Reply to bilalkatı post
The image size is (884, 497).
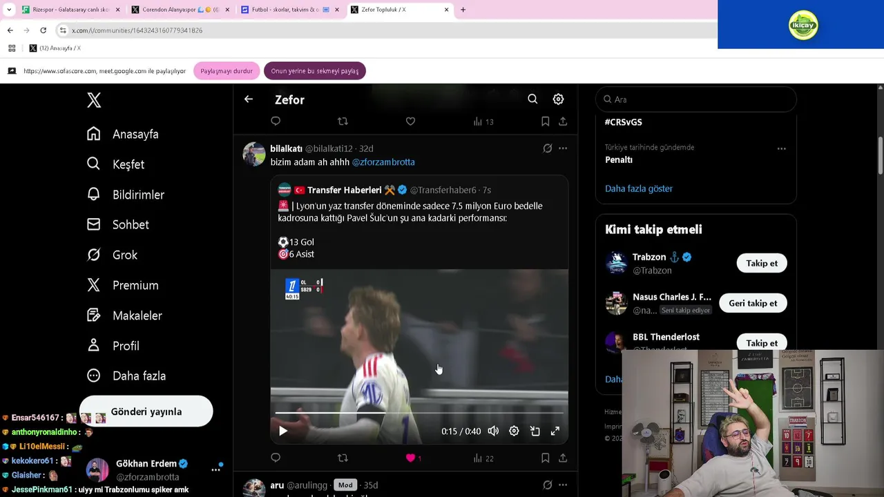tap(276, 458)
